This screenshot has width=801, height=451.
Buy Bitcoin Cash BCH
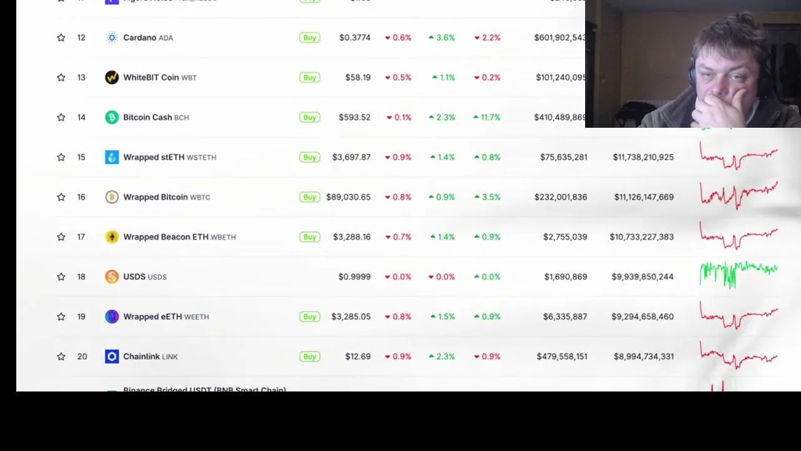coord(310,117)
